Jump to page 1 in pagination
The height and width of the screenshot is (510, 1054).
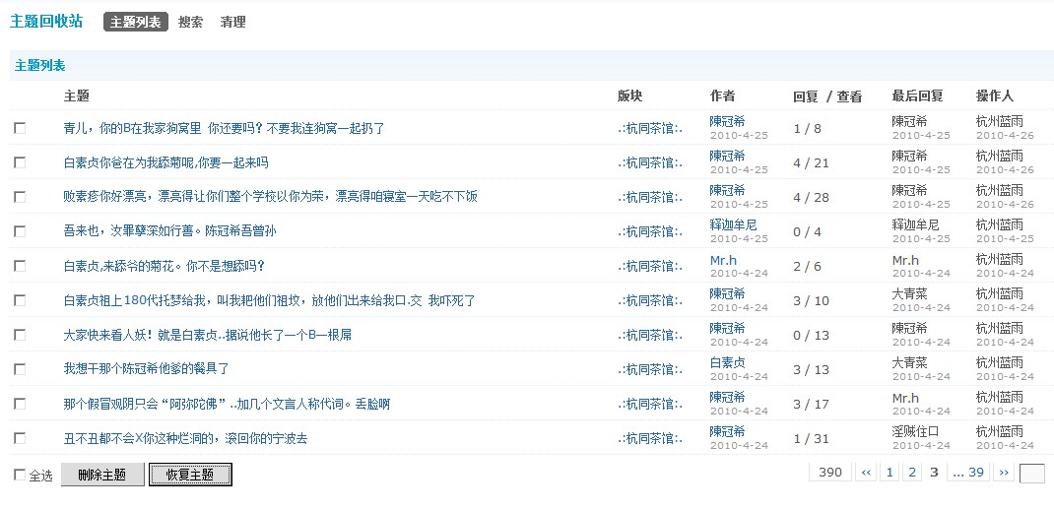[889, 473]
